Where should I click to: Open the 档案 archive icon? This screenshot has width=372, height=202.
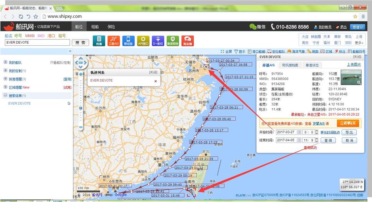click(x=99, y=41)
